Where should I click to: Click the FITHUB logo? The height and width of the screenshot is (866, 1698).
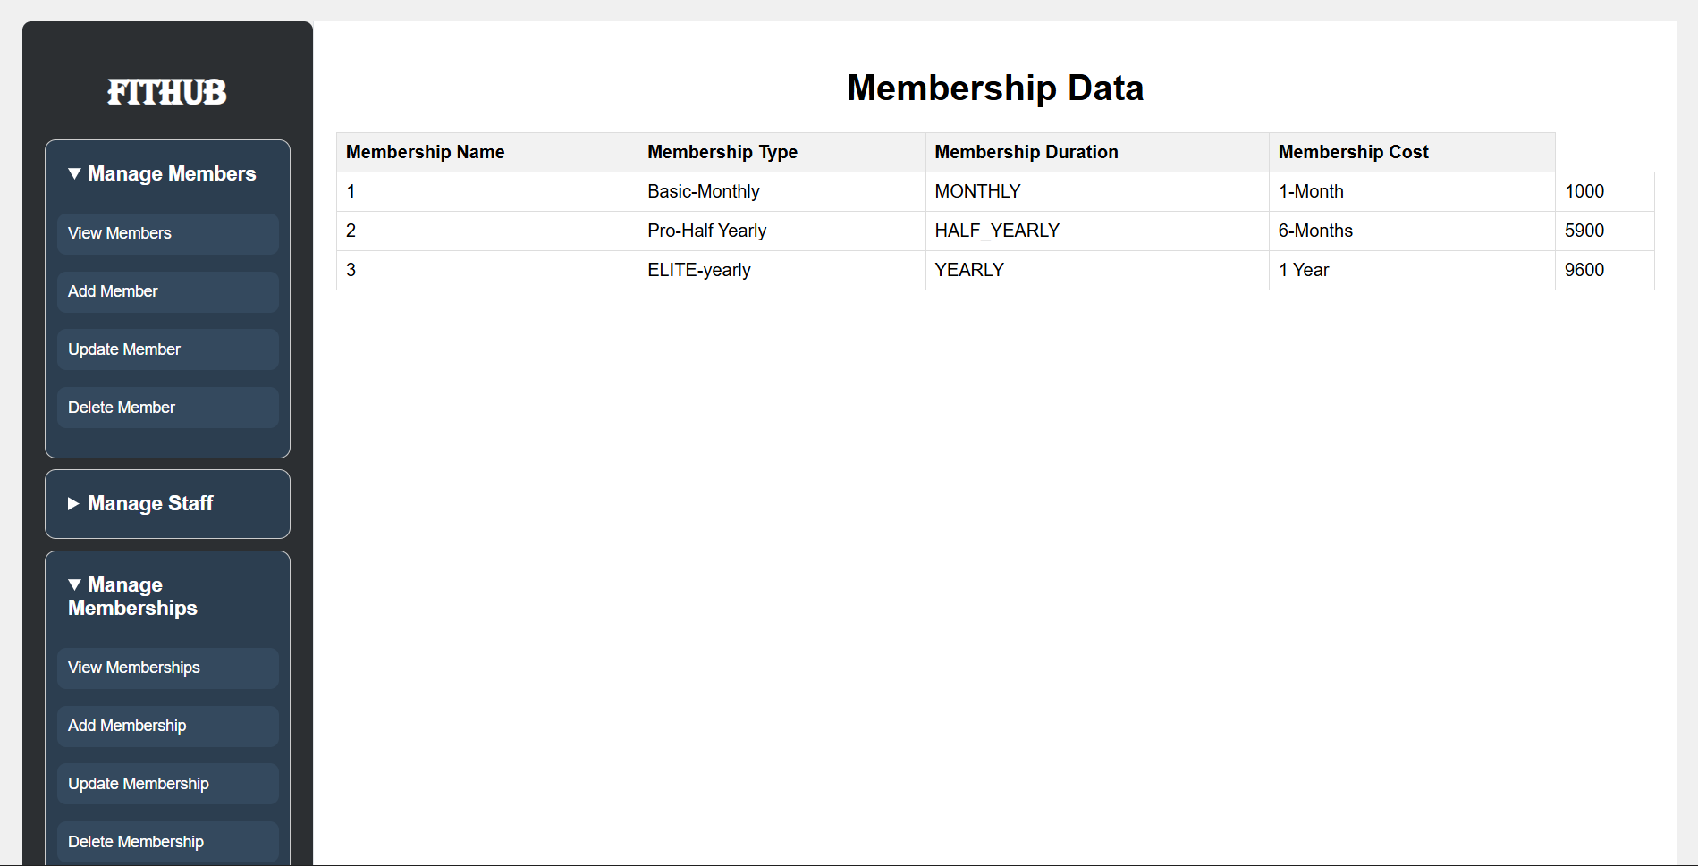(x=167, y=92)
